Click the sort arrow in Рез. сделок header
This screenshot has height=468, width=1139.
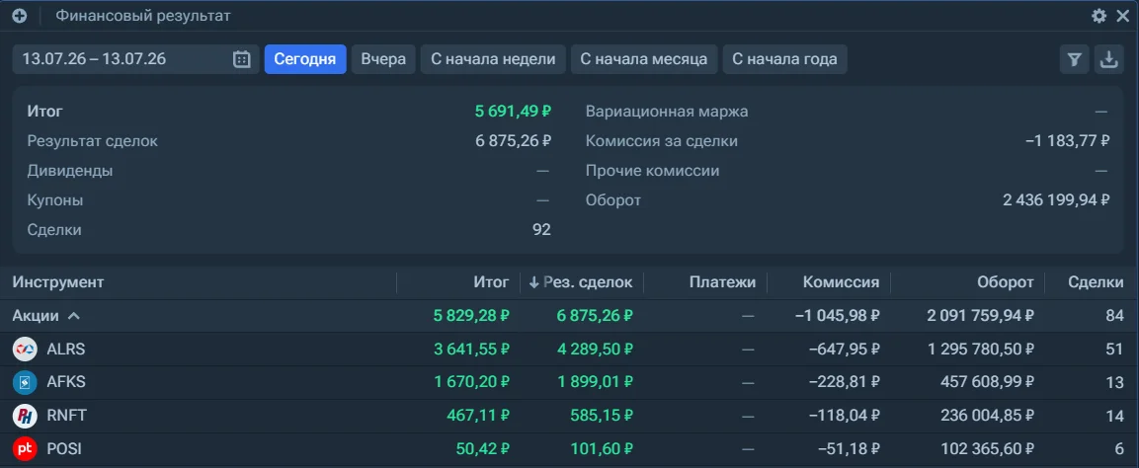[x=533, y=282]
